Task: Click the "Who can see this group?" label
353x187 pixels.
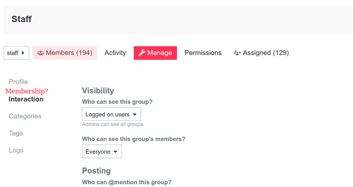Action: [x=117, y=102]
